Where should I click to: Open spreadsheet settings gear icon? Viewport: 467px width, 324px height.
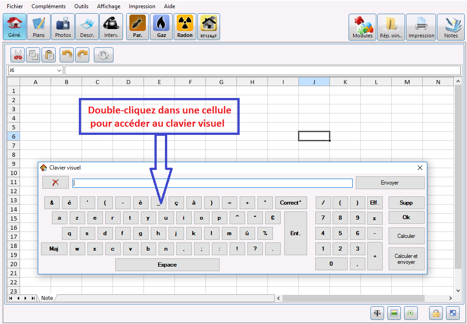point(103,55)
